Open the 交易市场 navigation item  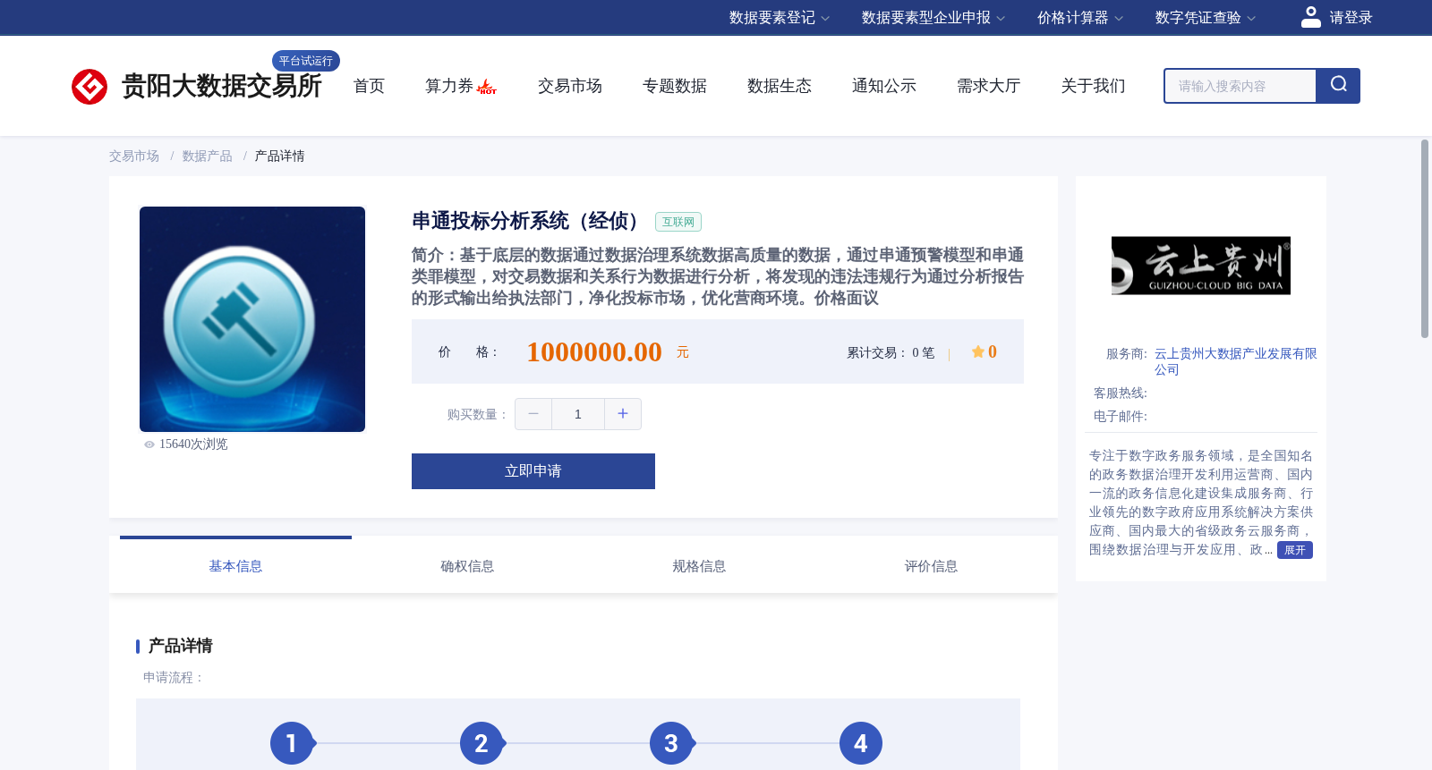[x=570, y=86]
